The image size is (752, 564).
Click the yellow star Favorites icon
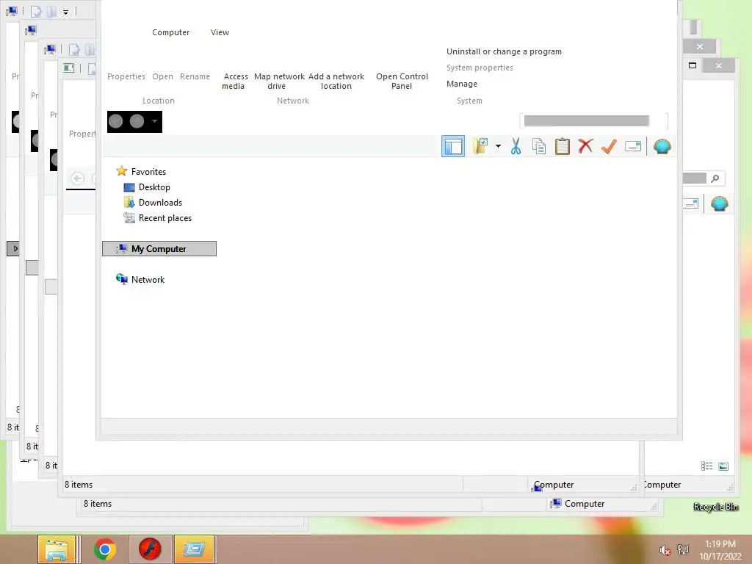tap(122, 171)
